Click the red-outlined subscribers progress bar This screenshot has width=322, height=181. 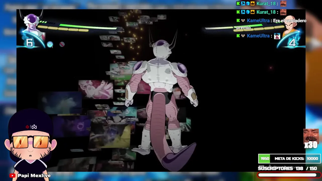[x=289, y=175]
